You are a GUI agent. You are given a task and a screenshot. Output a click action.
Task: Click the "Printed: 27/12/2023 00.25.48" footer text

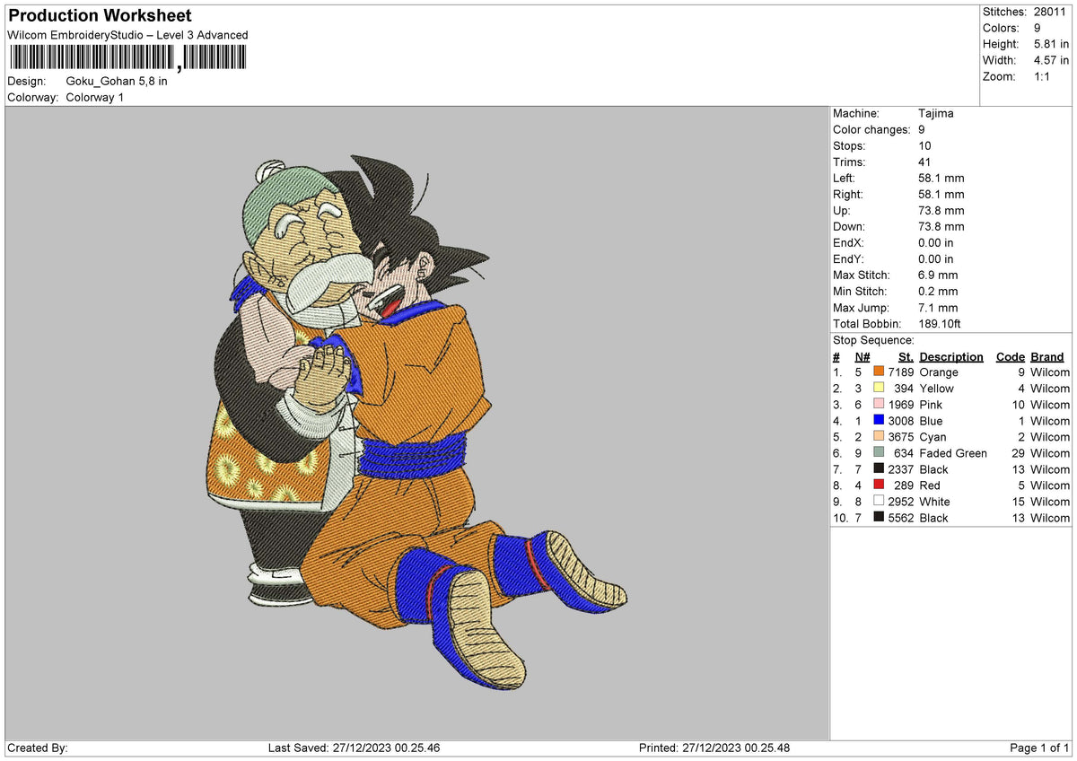tap(714, 748)
